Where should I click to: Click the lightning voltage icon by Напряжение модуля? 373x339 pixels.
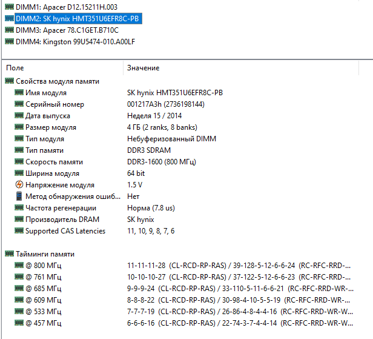coord(19,184)
